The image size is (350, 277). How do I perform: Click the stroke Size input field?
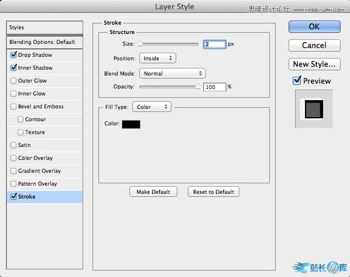[x=215, y=45]
